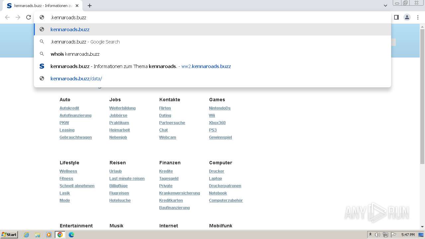Click the Nebenjob link
425x239 pixels.
(118, 137)
